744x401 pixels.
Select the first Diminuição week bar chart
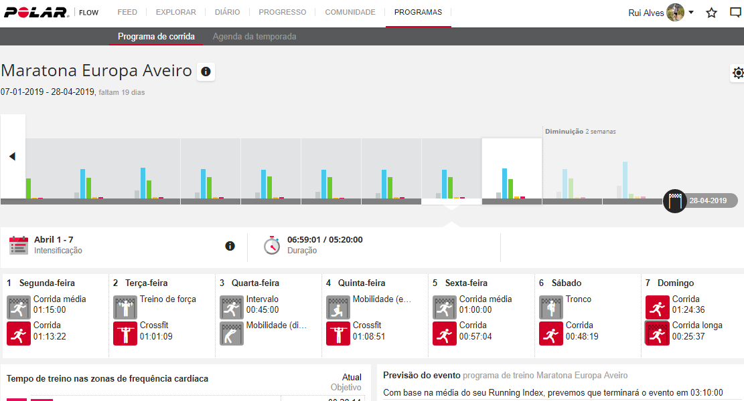(x=572, y=170)
